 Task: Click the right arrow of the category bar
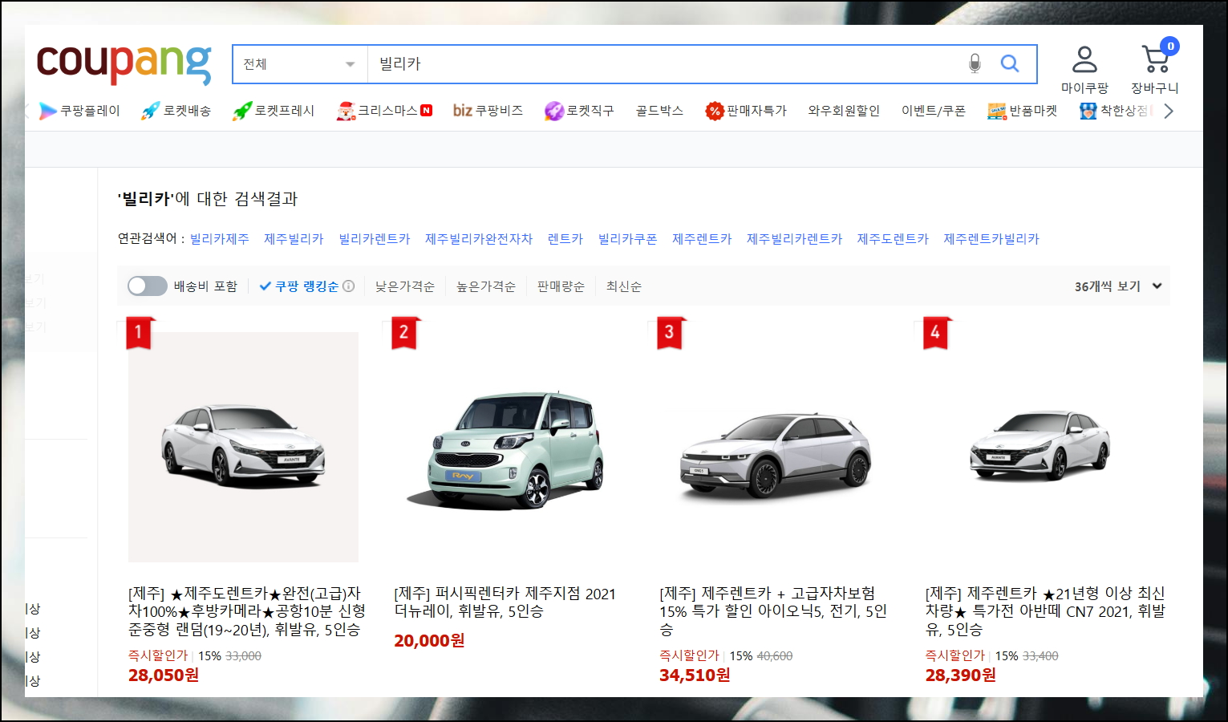(x=1169, y=111)
